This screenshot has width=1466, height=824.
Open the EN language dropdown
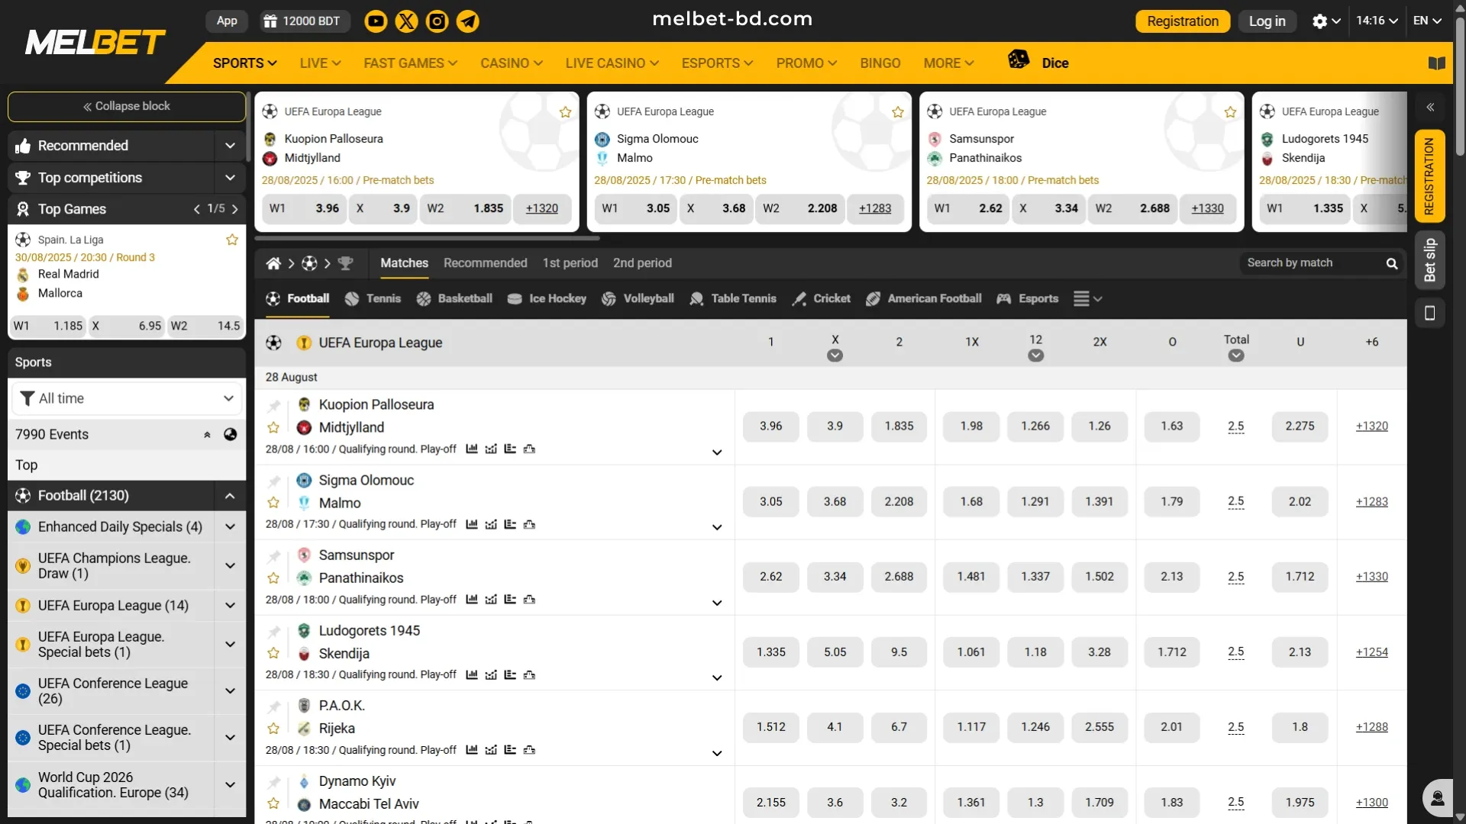[x=1426, y=21]
